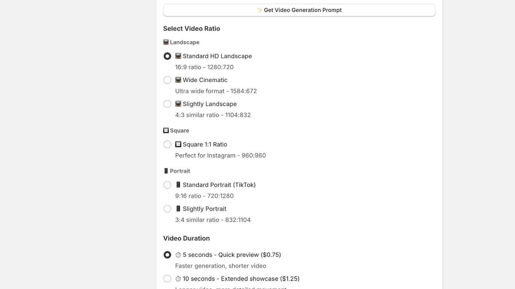This screenshot has height=289, width=515.
Task: Click the square icon beside Square 1:1 Ratio
Action: (178, 144)
